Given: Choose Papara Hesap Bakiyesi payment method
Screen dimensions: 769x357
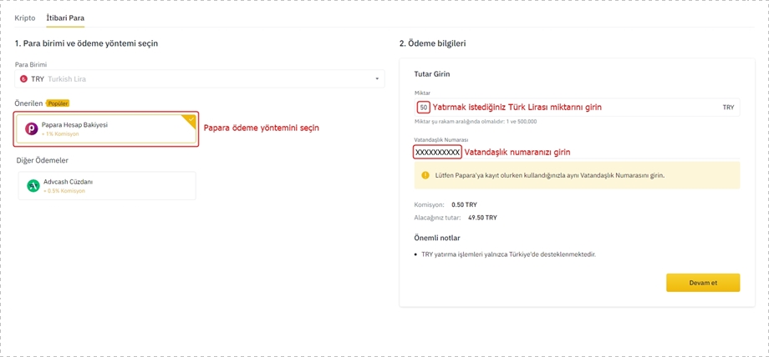Looking at the screenshot, I should [x=107, y=129].
